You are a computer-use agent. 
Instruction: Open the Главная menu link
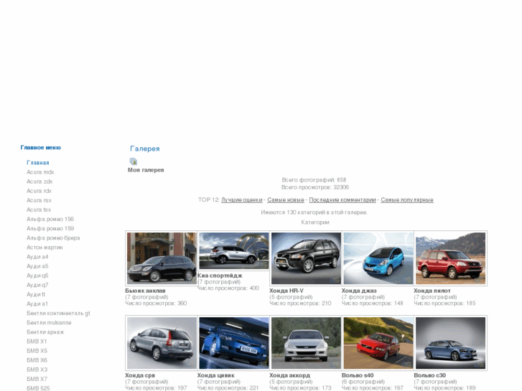tap(38, 163)
